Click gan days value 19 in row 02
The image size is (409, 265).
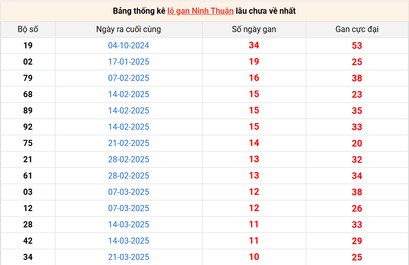click(x=254, y=62)
